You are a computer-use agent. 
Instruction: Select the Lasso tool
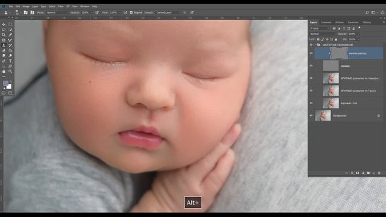[4, 30]
